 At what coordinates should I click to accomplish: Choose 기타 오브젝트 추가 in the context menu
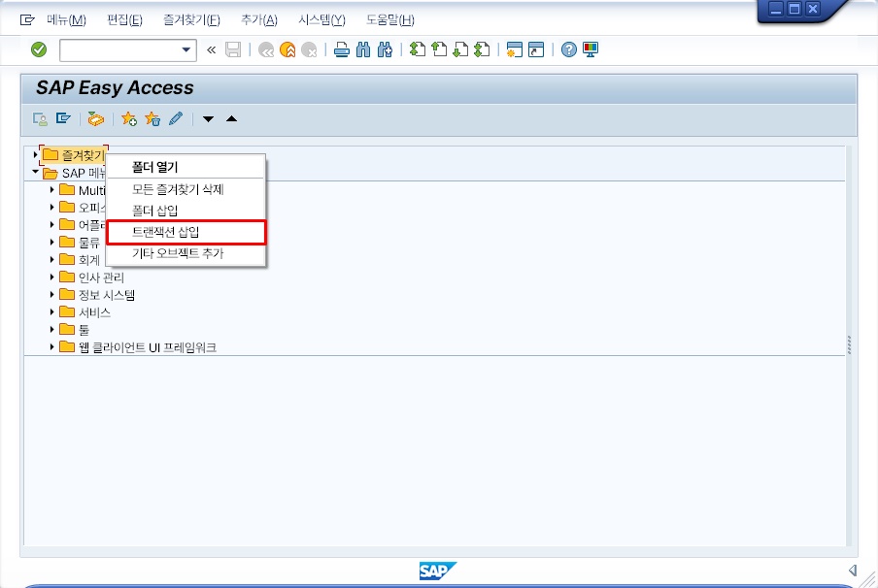tap(186, 253)
